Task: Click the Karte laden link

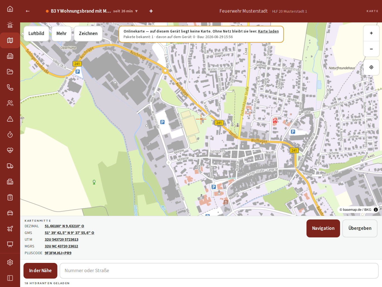Action: [x=268, y=31]
